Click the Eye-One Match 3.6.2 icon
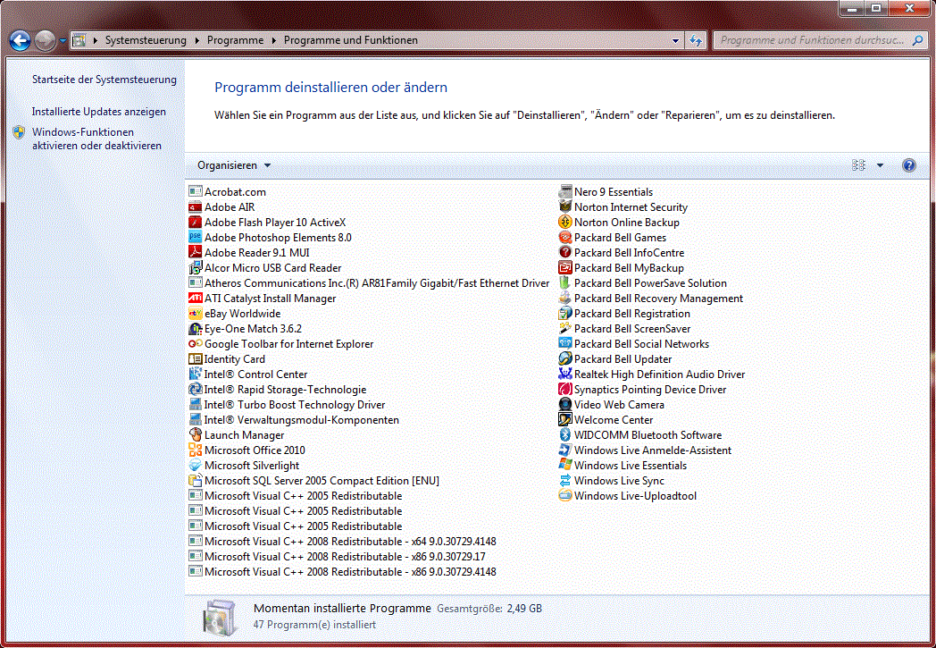The image size is (936, 648). coord(196,329)
